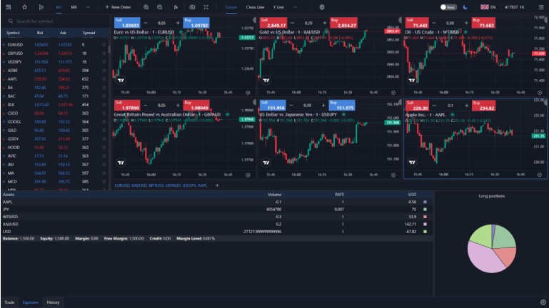Screen dimensions: 549x308
Task: Open time-axis settings on XAUUSD chart
Action: point(393,93)
